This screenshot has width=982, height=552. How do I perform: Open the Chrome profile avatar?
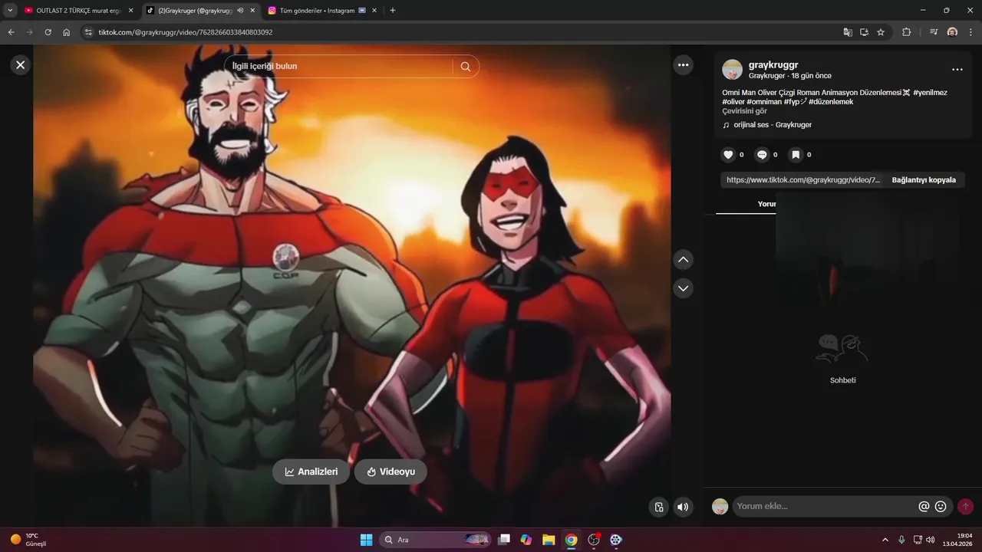coord(952,32)
